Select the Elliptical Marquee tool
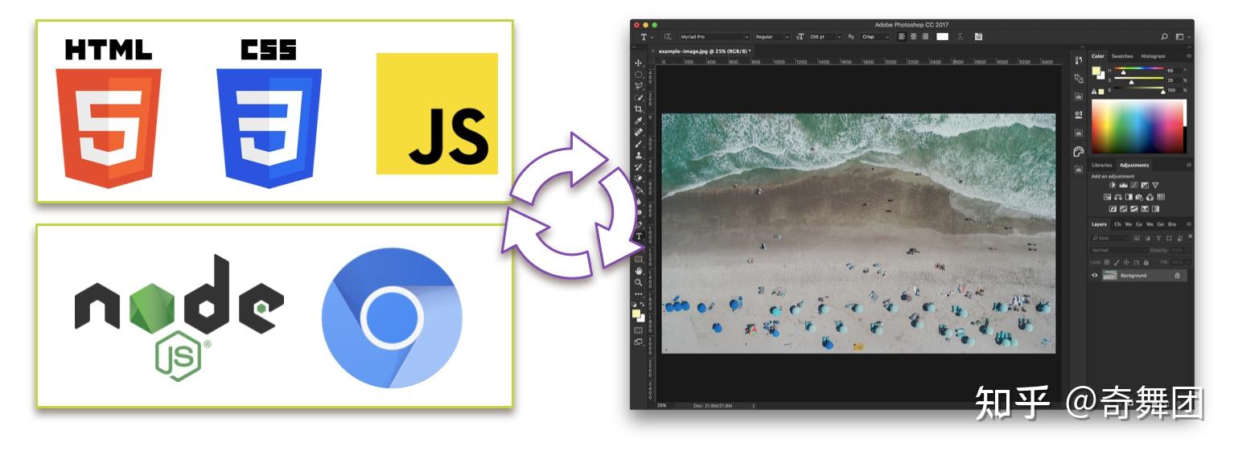The height and width of the screenshot is (455, 1238). [x=639, y=74]
